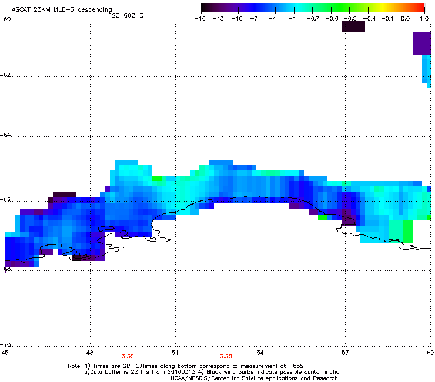435x382 pixels.
Task: Click the -10 colorbar tick label
Action: (237, 19)
